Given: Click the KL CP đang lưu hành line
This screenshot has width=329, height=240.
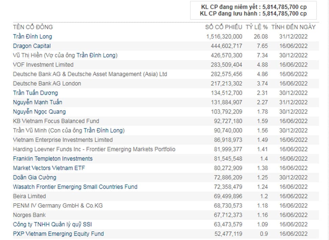Looking at the screenshot, I should 253,13.
